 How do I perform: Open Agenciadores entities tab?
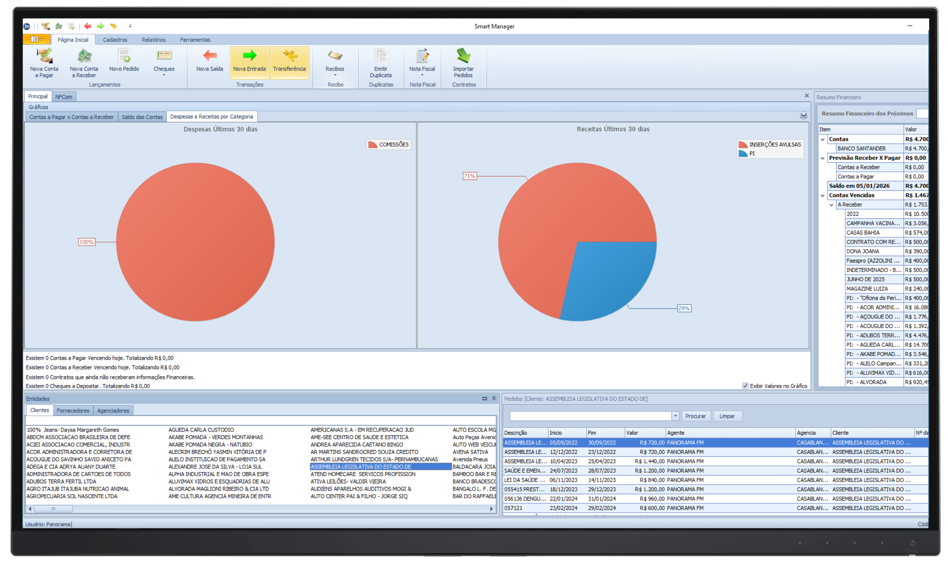113,411
